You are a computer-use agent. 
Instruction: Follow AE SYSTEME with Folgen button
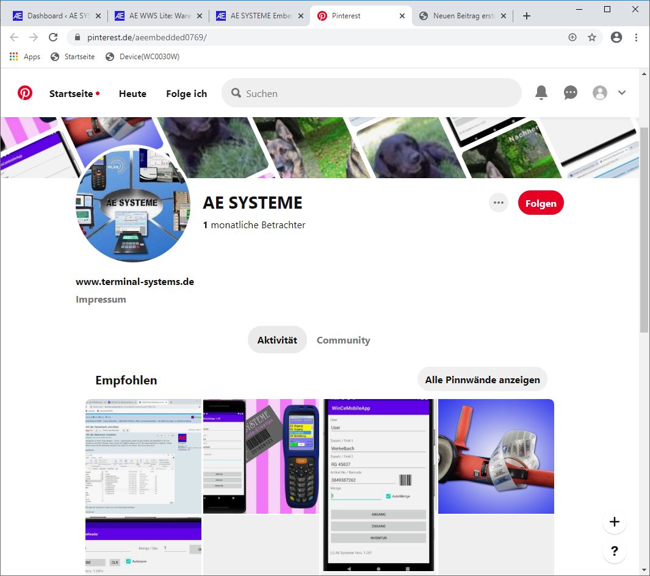pos(541,203)
